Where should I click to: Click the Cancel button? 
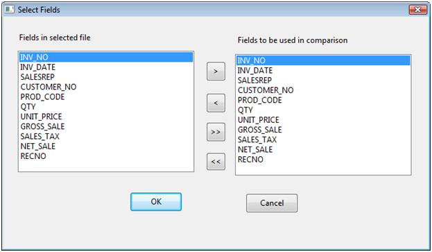tap(272, 203)
